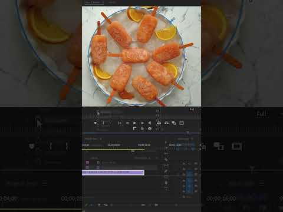Play the sequence in the Program monitor
The image size is (283, 212).
pyautogui.click(x=134, y=123)
